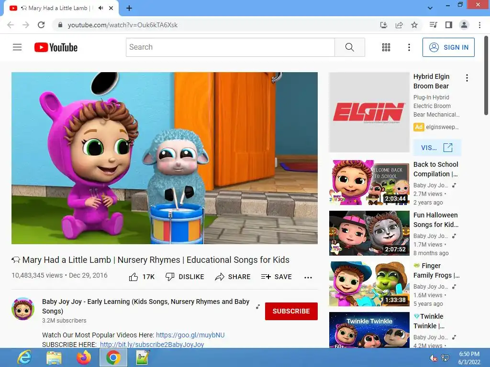View site info via the lock icon
This screenshot has width=490, height=367.
60,25
